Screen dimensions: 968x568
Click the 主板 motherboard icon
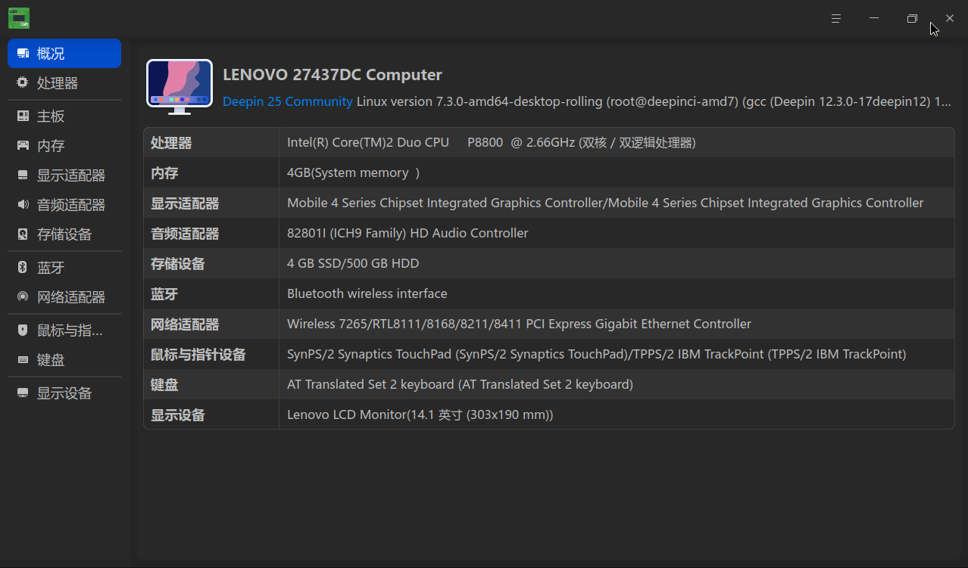click(x=23, y=116)
